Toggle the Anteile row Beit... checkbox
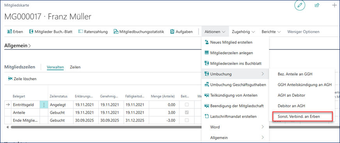Screen dimensions: 340x143 tap(187, 113)
